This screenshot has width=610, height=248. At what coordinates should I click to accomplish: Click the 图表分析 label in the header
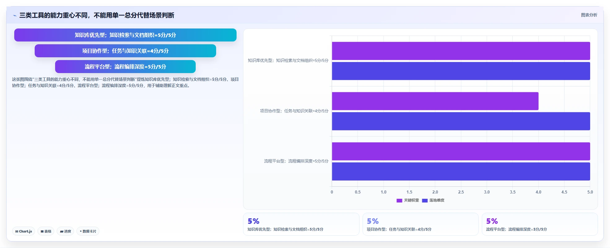coord(589,15)
